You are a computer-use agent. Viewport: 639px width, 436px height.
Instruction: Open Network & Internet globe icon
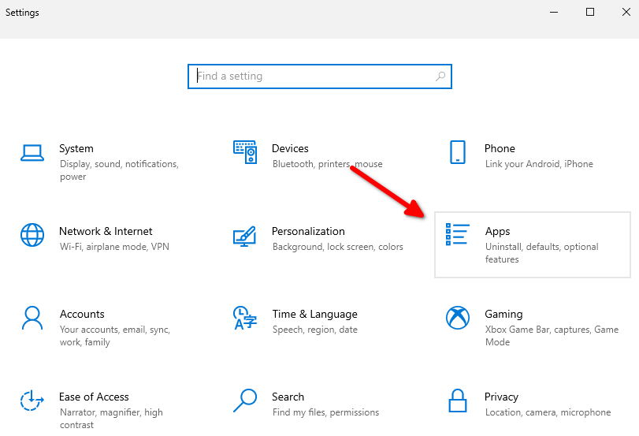(32, 235)
